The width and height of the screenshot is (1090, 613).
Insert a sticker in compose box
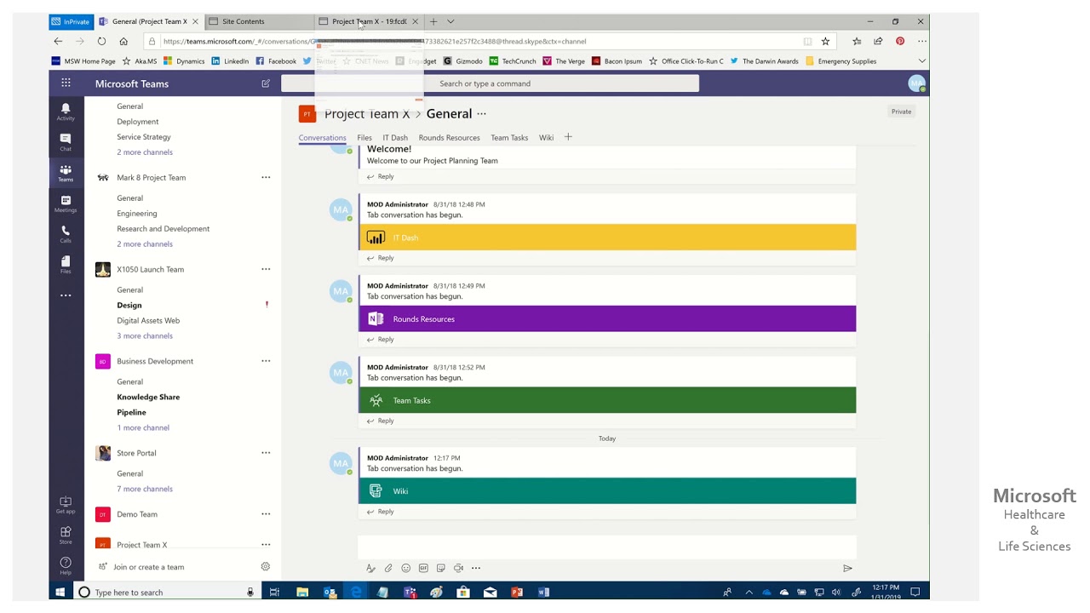click(x=441, y=568)
